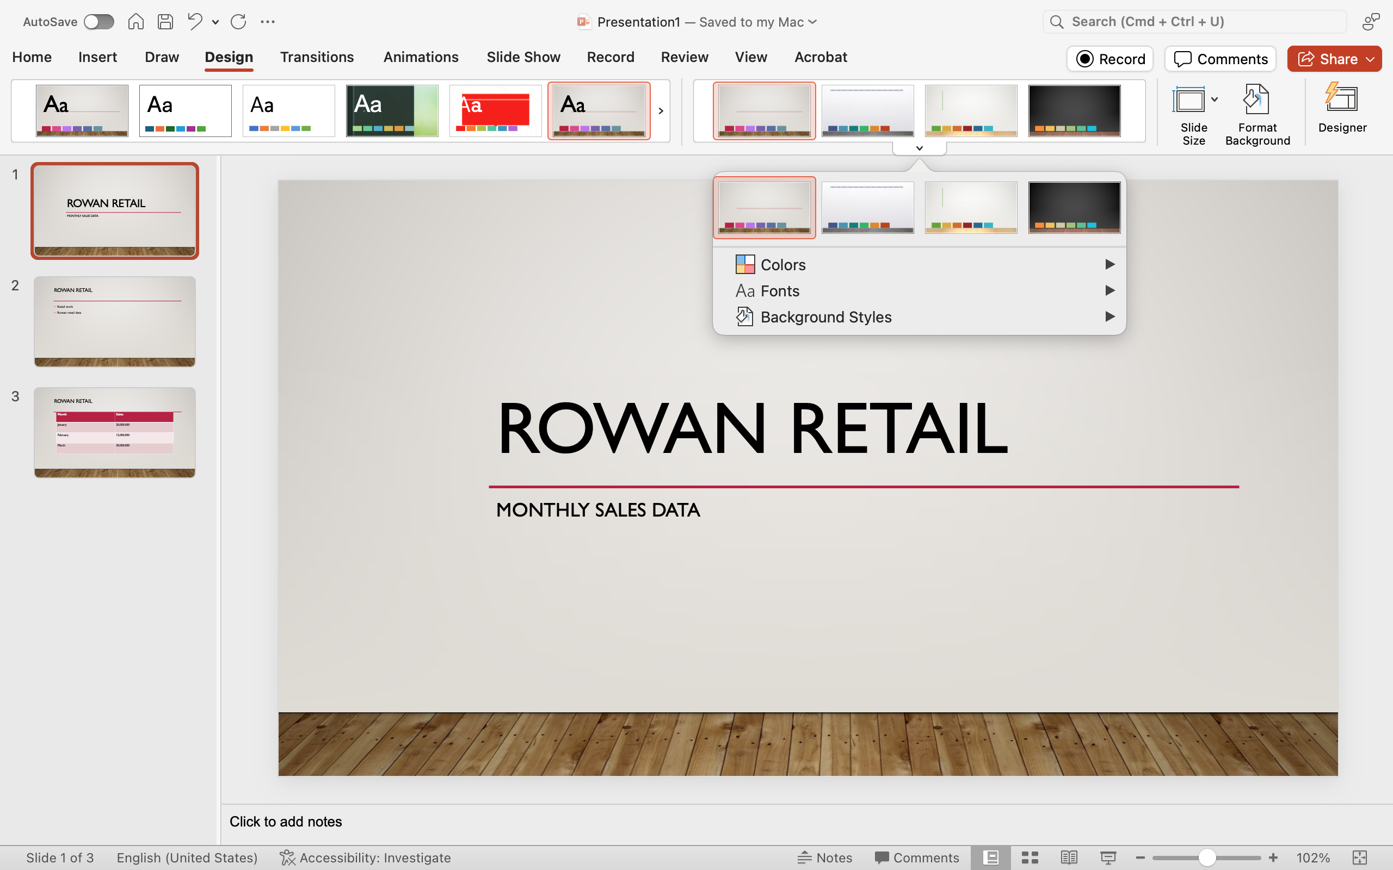Switch to the Draw tab

pos(162,57)
